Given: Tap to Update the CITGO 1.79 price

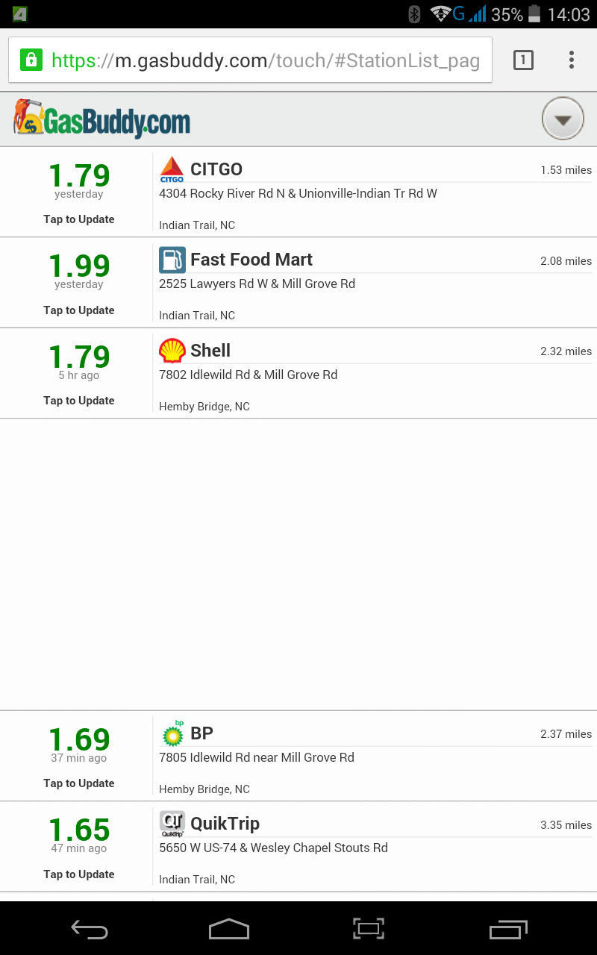Looking at the screenshot, I should (79, 219).
